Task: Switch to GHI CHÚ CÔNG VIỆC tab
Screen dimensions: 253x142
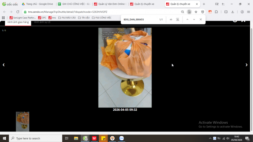Action: point(74,4)
